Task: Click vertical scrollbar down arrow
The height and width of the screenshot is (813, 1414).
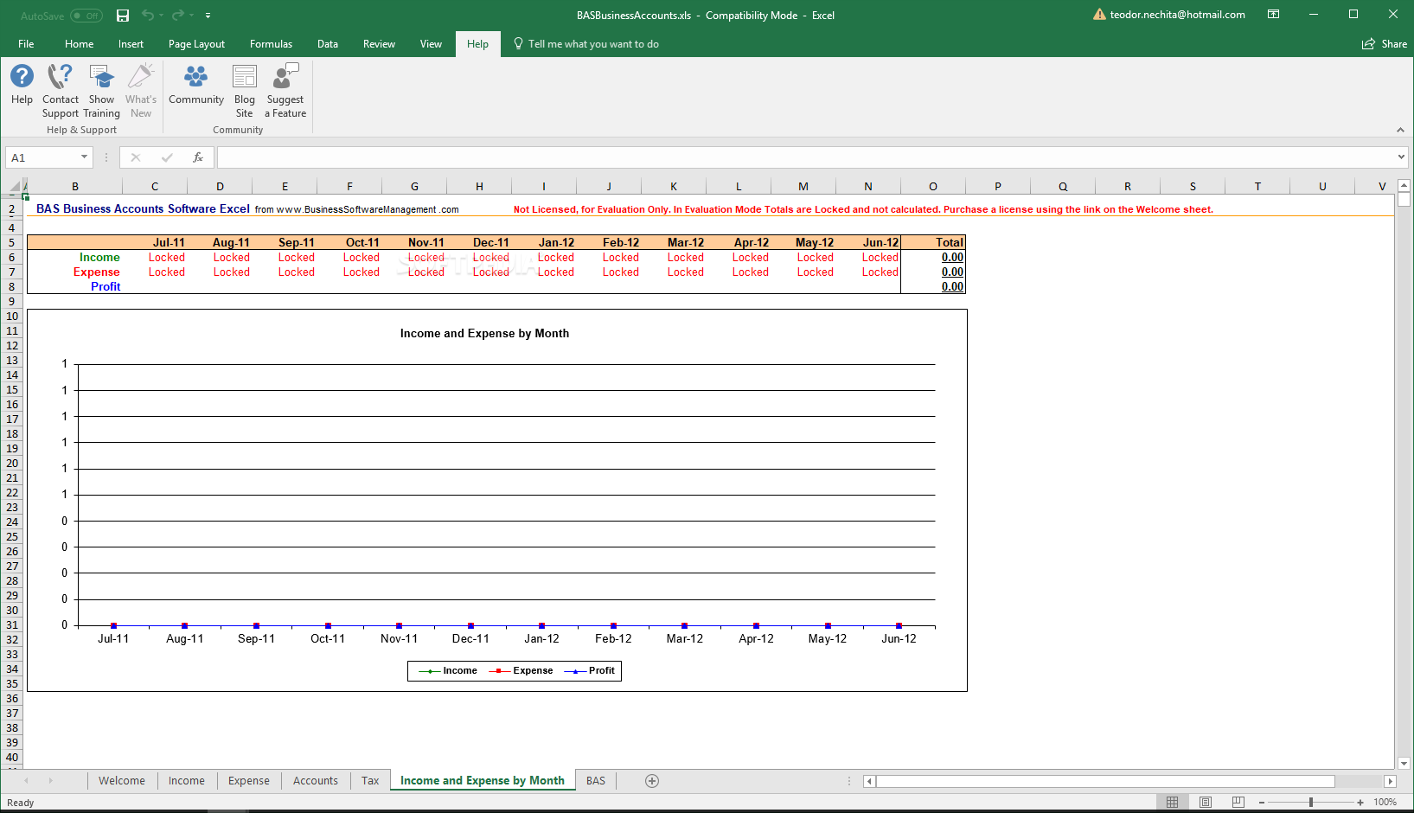Action: pos(1404,763)
